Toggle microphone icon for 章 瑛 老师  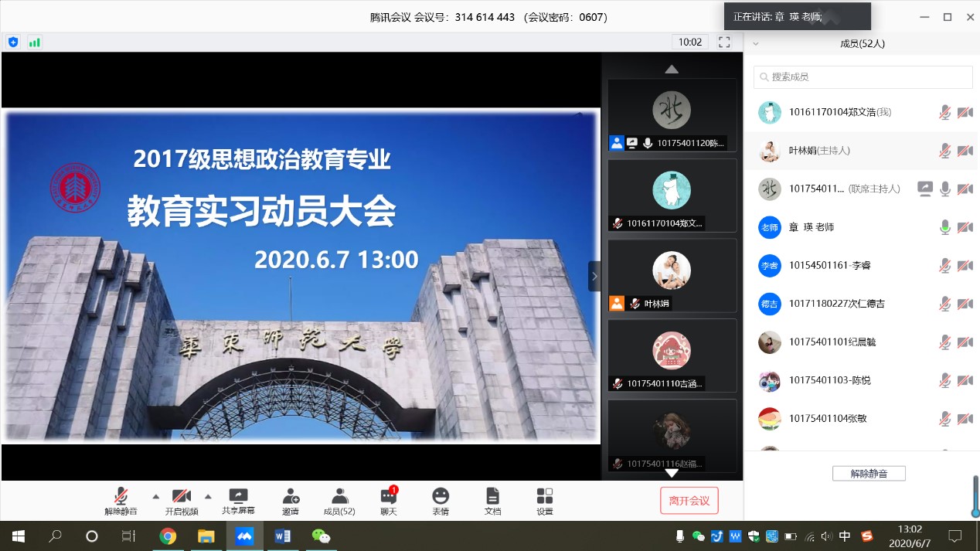(944, 227)
